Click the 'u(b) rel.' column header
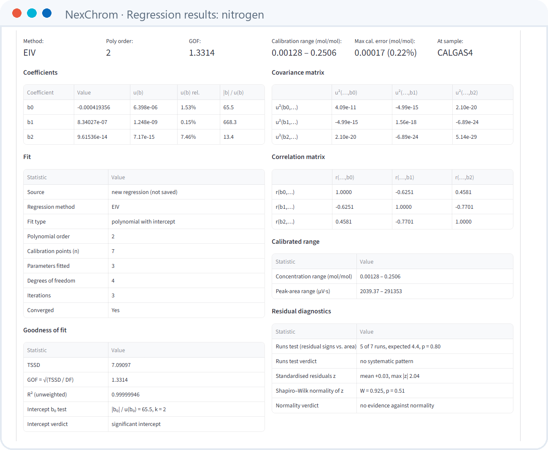The image size is (548, 450). [190, 93]
